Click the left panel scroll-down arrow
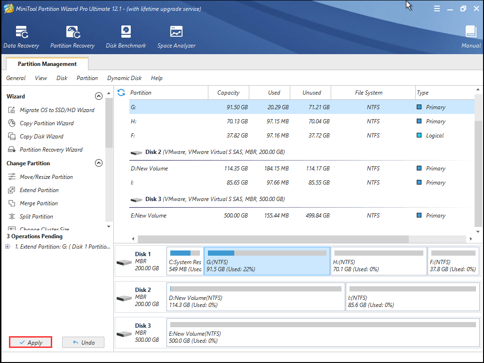 tap(109, 226)
